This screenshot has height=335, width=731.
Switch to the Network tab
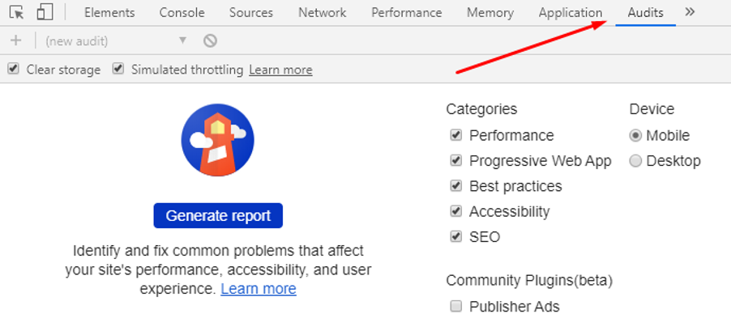click(323, 13)
